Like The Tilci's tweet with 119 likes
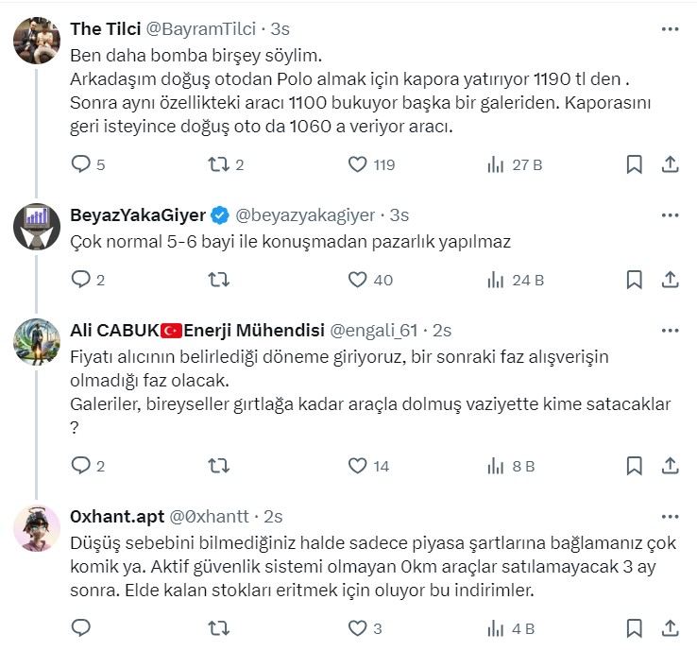 coord(357,164)
